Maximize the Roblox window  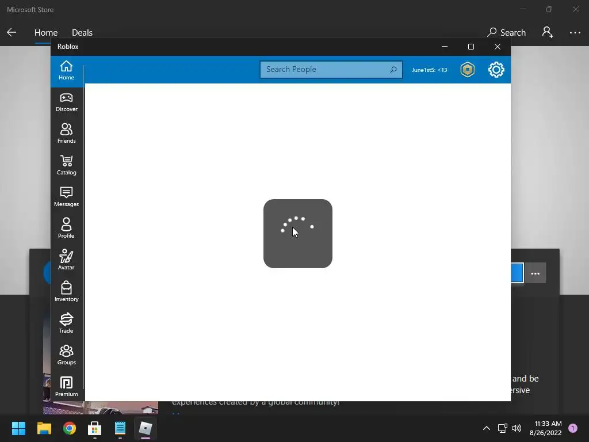pos(471,47)
